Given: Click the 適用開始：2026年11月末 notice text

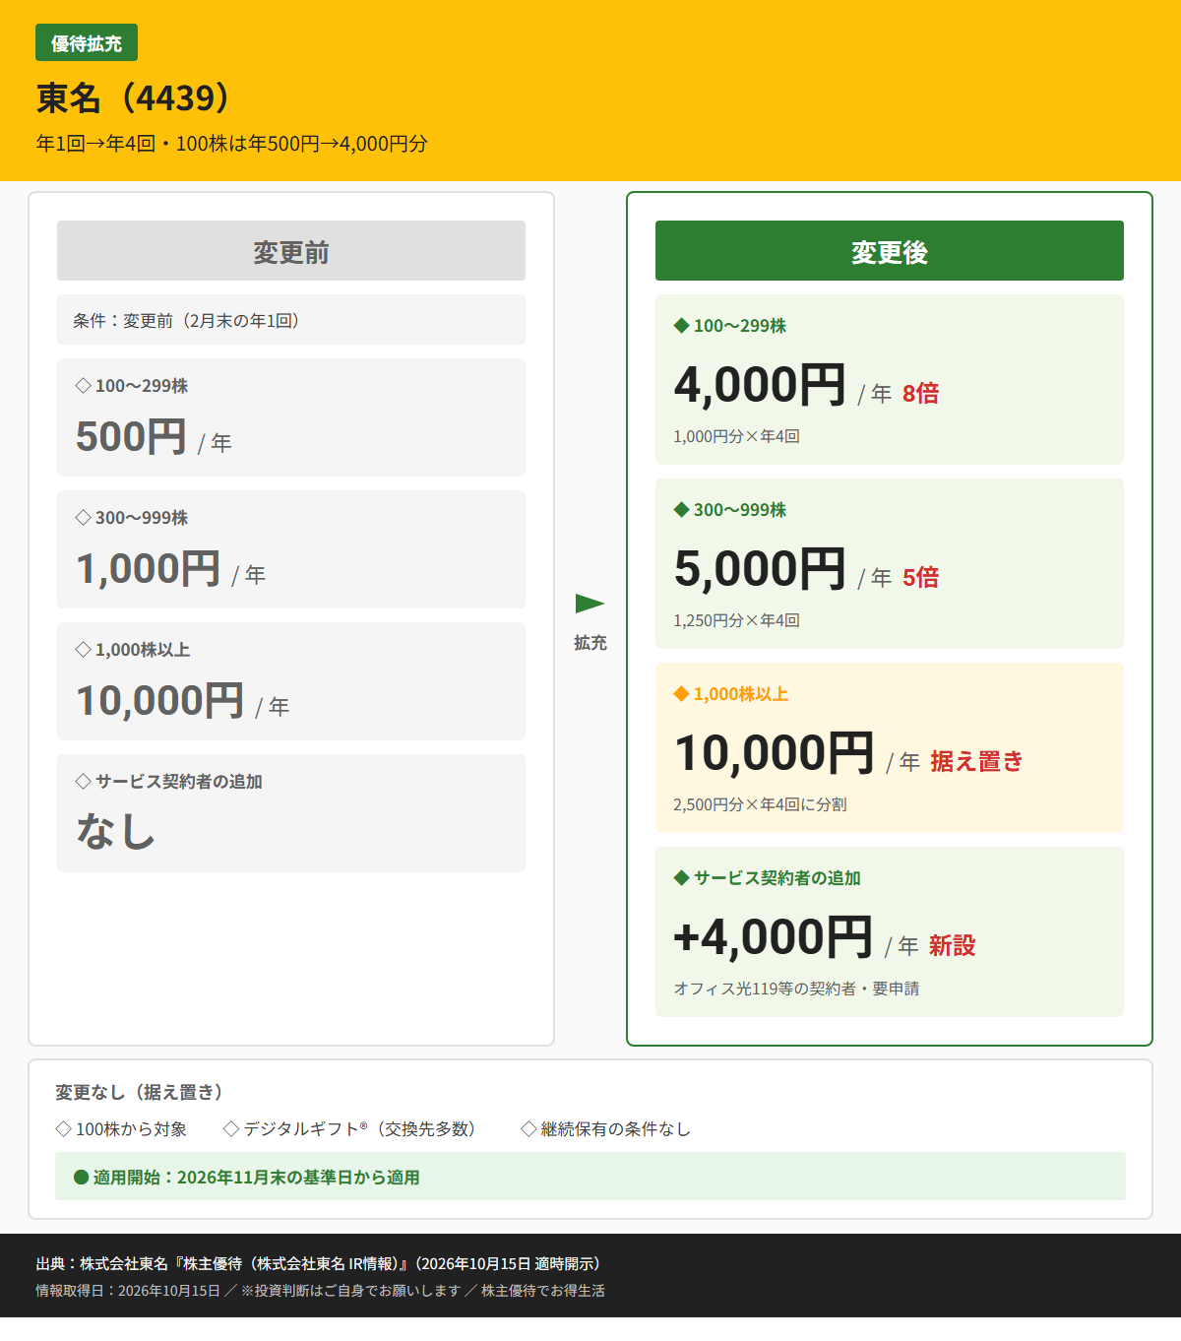Looking at the screenshot, I should 257,1178.
